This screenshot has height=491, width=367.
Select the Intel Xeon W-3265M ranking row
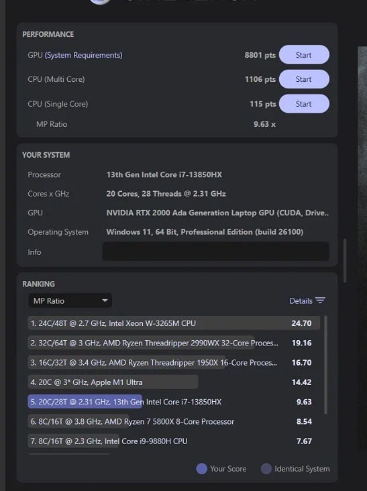174,323
